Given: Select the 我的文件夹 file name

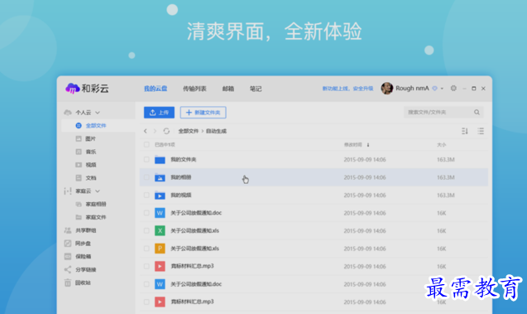Looking at the screenshot, I should [x=183, y=160].
